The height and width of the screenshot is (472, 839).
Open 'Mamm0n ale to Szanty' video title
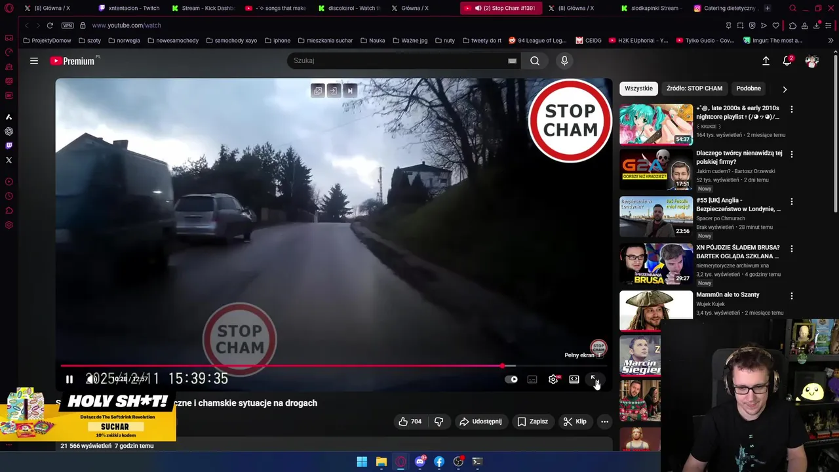coord(728,295)
